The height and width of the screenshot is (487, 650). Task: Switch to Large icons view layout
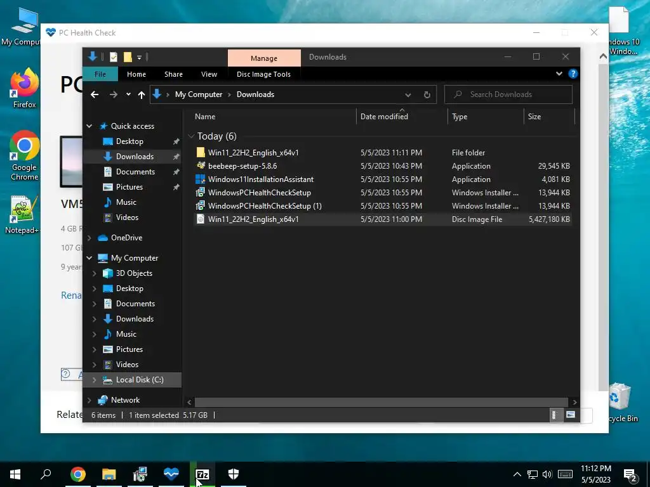[571, 415]
